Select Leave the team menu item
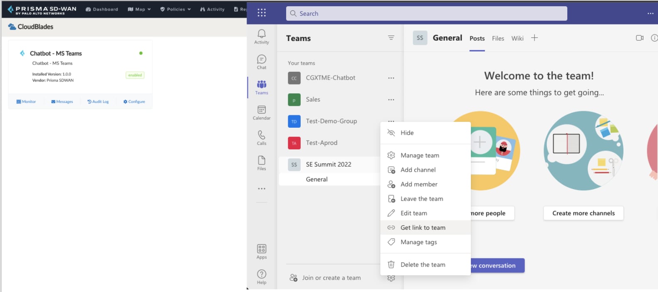 pos(425,199)
